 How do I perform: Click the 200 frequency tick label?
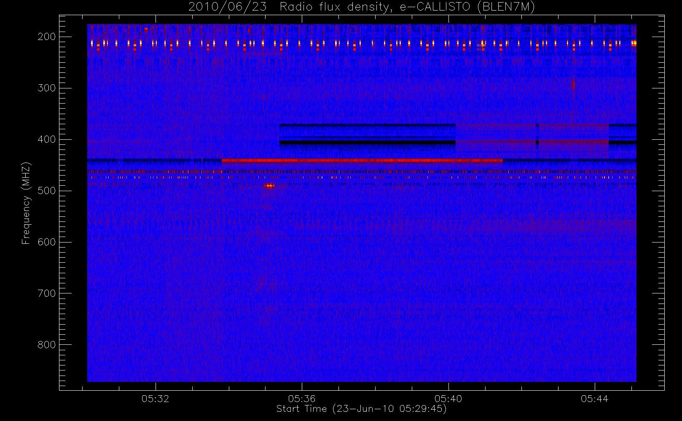[47, 37]
